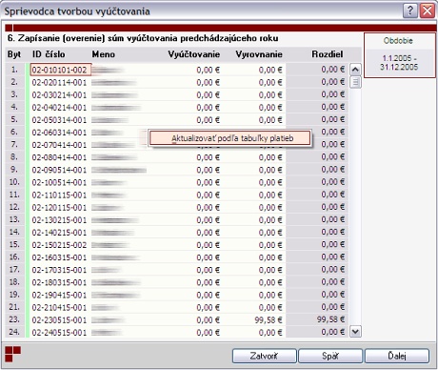Click the Byt column header
The image size is (438, 370).
pyautogui.click(x=14, y=54)
